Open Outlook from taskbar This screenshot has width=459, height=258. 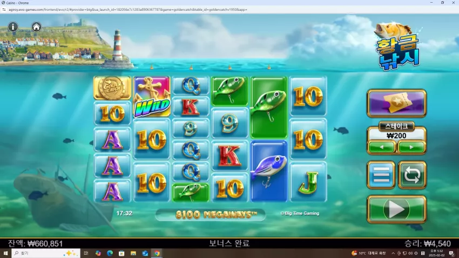click(x=145, y=253)
